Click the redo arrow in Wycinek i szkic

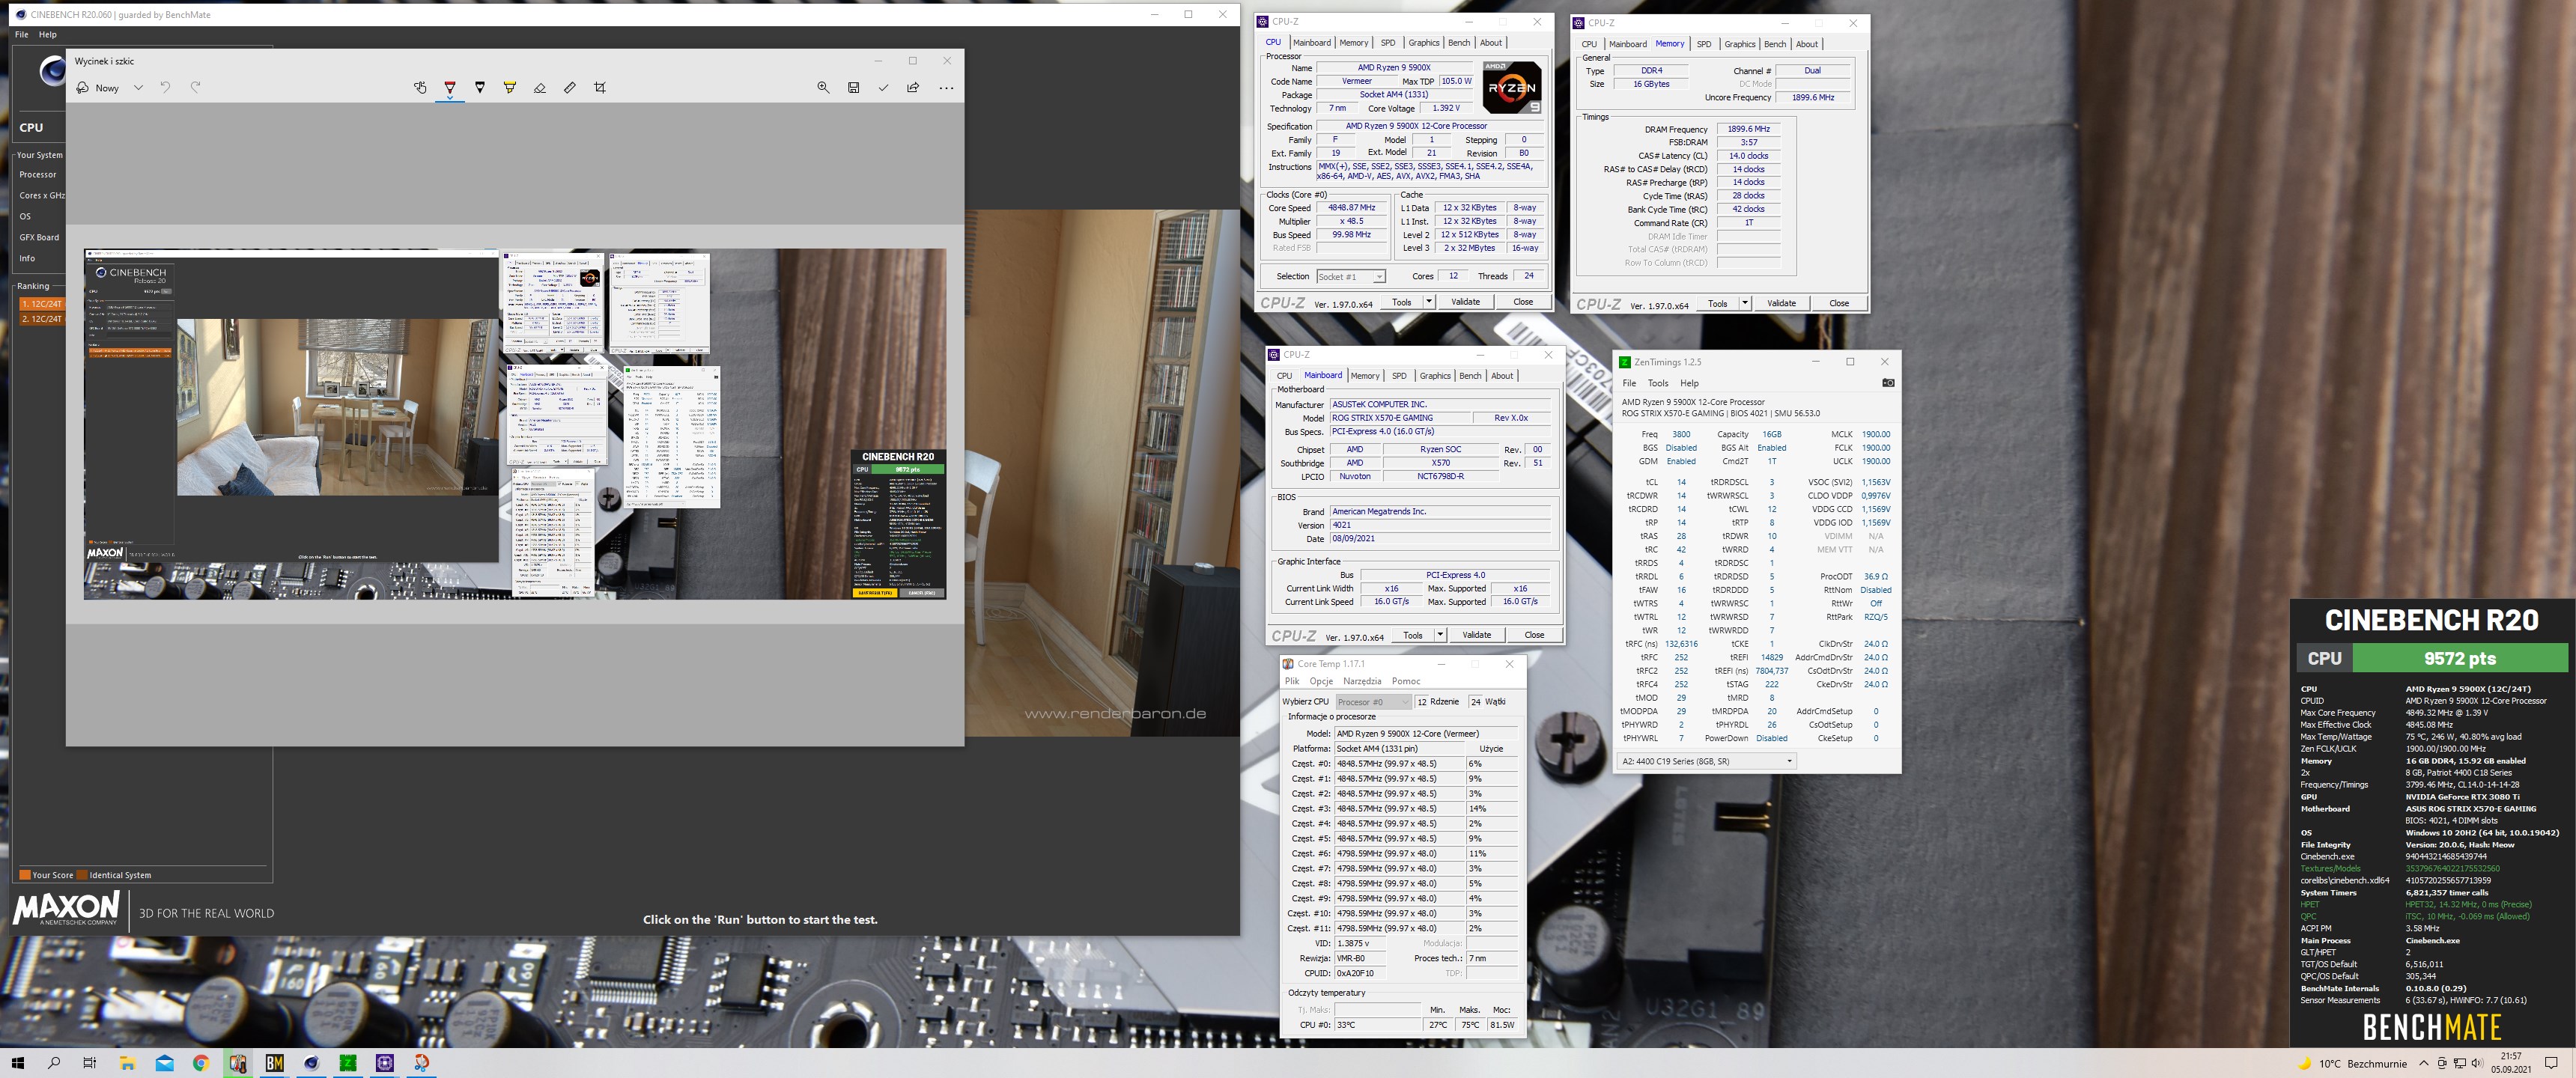tap(196, 88)
